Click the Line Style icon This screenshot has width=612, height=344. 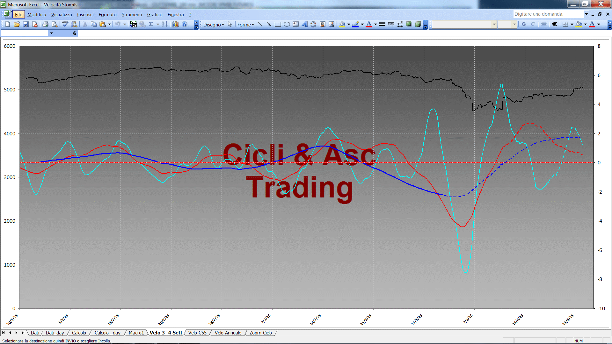coord(382,24)
